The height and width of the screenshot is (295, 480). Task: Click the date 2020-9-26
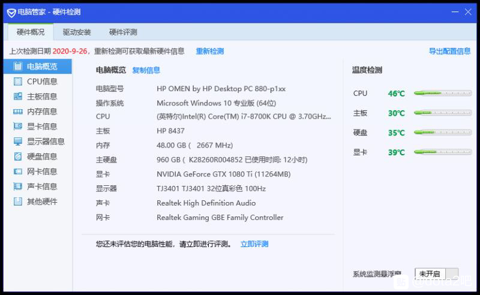tap(70, 51)
